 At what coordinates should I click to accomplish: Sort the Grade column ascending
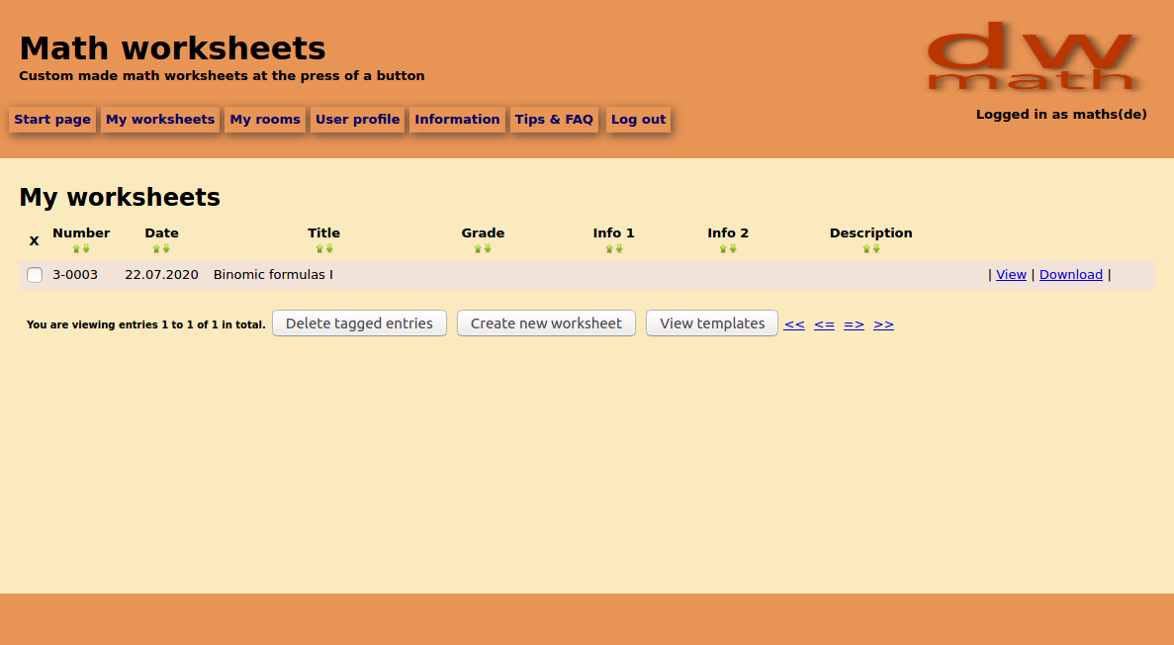click(x=478, y=247)
